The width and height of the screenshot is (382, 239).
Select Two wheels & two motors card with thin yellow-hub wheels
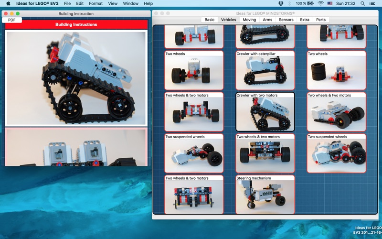click(194, 195)
